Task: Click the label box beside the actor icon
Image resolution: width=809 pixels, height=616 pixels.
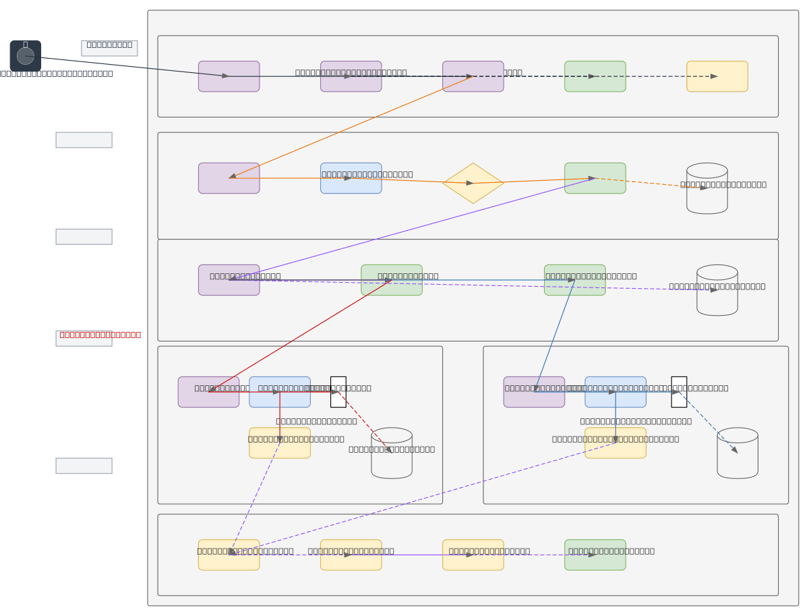Action: 109,48
